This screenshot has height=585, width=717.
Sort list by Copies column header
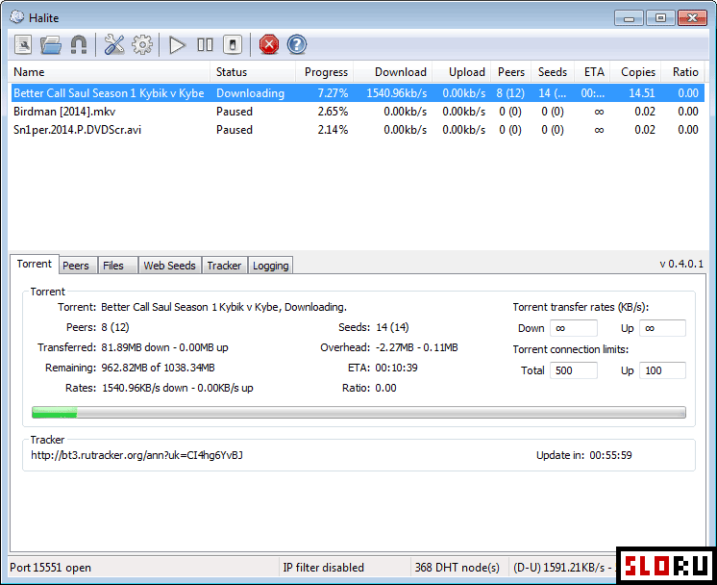point(636,72)
